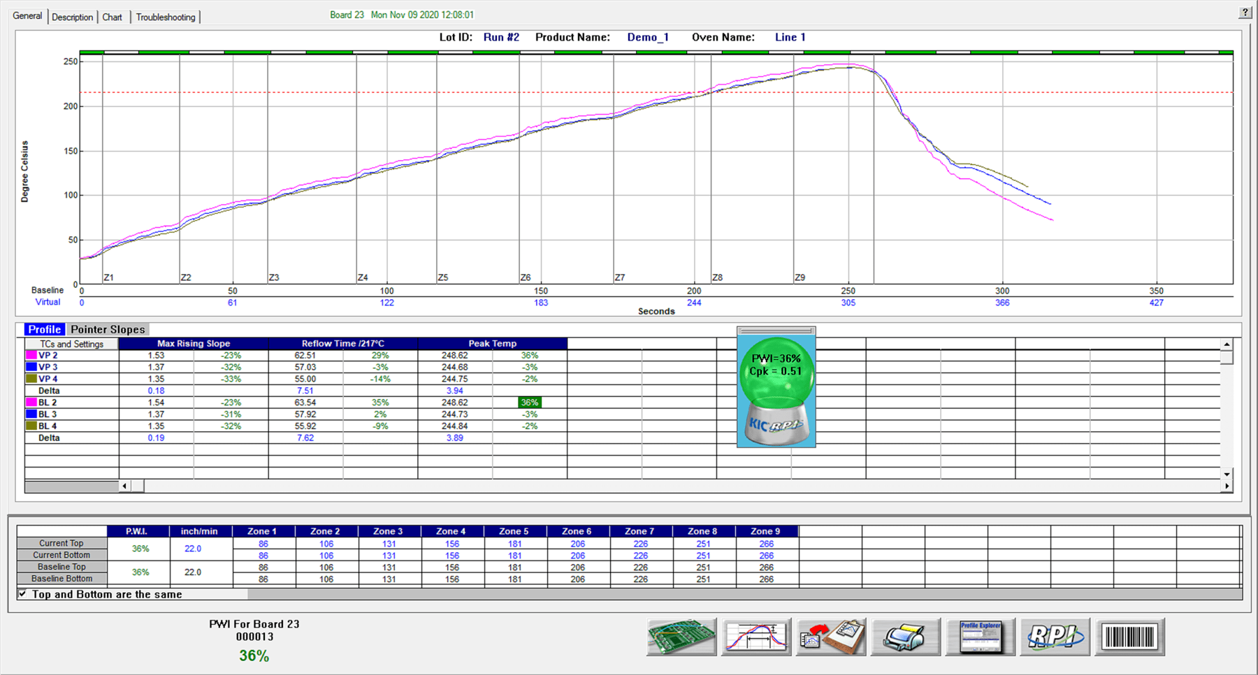Click the profile table scroll up arrow

pyautogui.click(x=1227, y=344)
